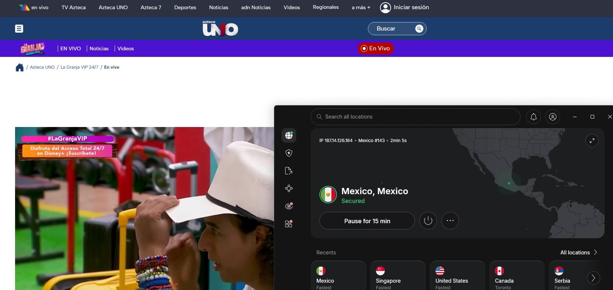Expand All locations list
Viewport: 613px width, 290px height.
[x=579, y=253]
